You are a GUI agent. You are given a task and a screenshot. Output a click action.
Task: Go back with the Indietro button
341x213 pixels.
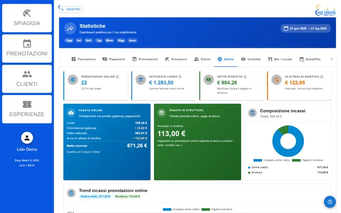(71, 10)
